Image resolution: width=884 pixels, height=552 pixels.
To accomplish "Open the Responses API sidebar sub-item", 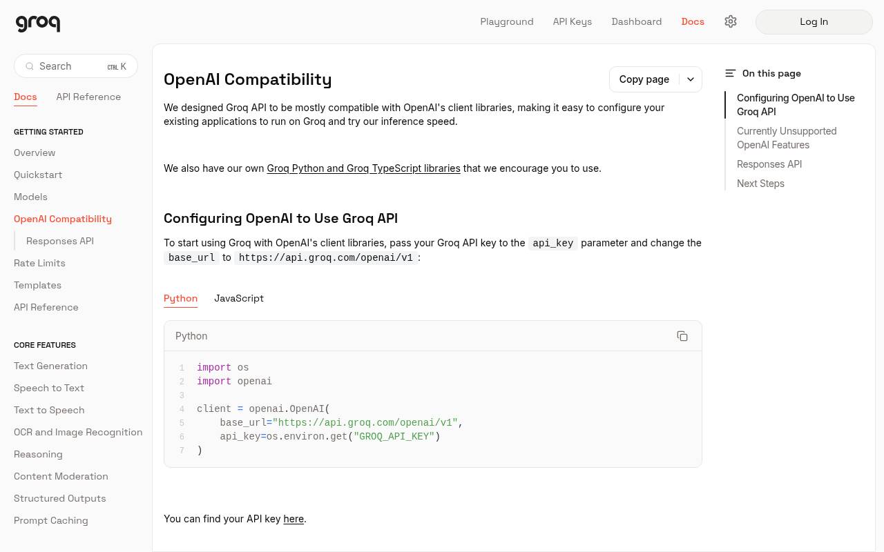I will click(60, 241).
